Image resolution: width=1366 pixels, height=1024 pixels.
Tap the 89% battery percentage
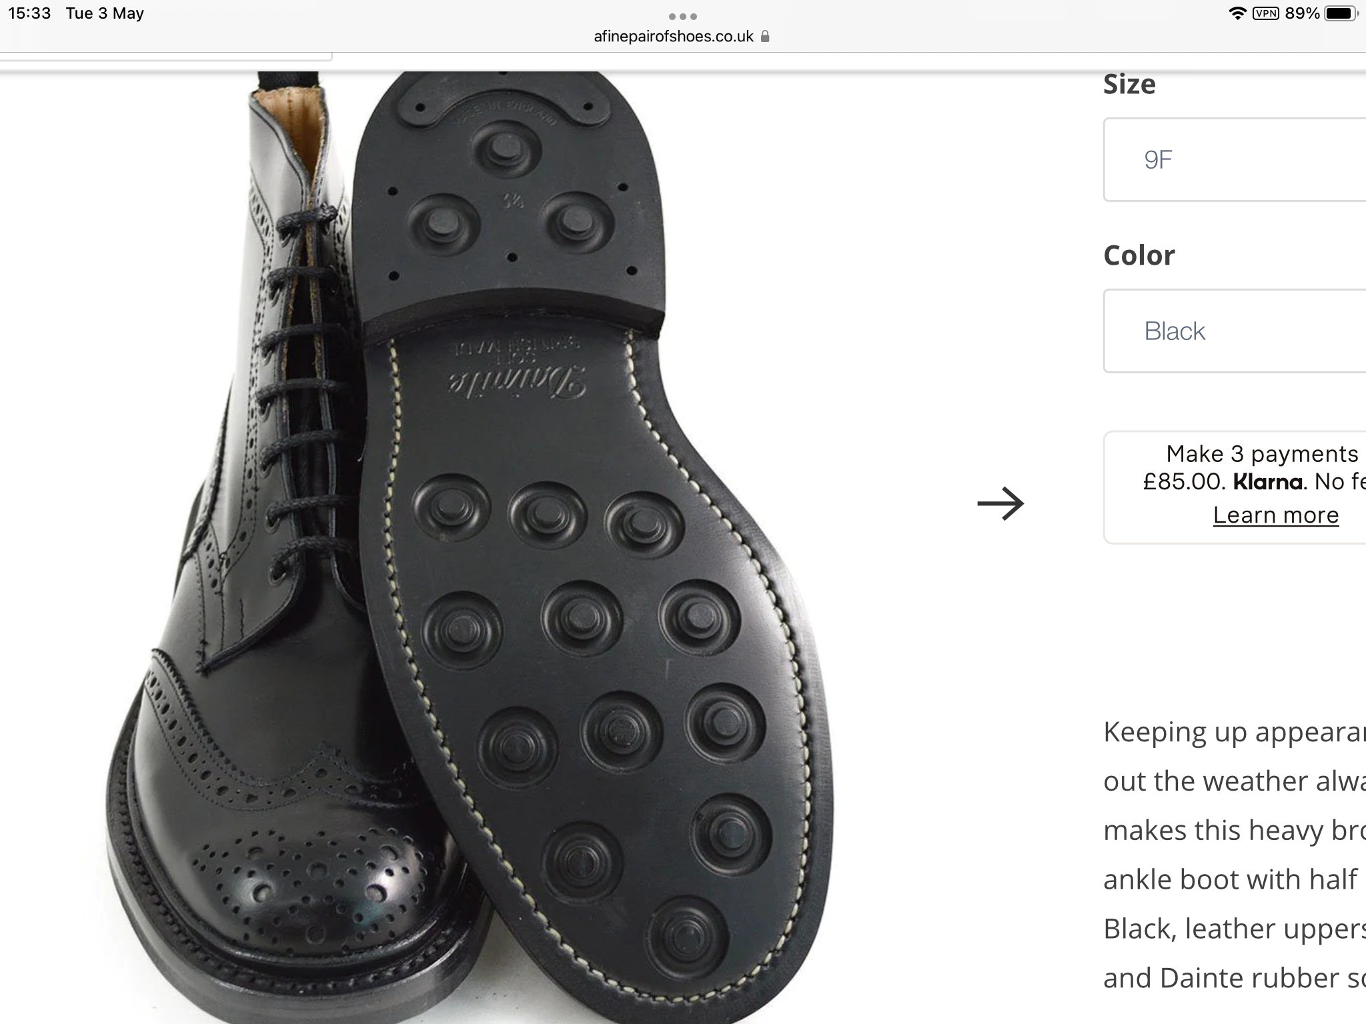(x=1302, y=13)
